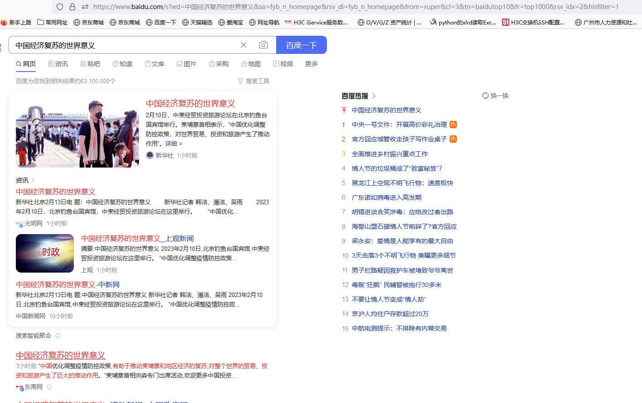This screenshot has height=403, width=642.
Task: Click the feedback icon beside 搜索智能聚合
Action: click(x=57, y=336)
